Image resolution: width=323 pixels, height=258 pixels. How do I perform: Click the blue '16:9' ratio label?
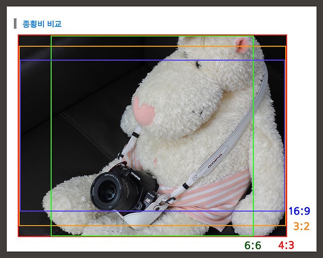[299, 211]
